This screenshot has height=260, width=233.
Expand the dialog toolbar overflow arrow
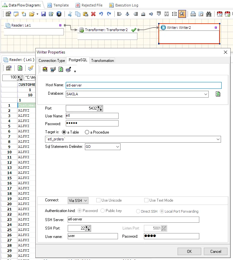[75, 71]
